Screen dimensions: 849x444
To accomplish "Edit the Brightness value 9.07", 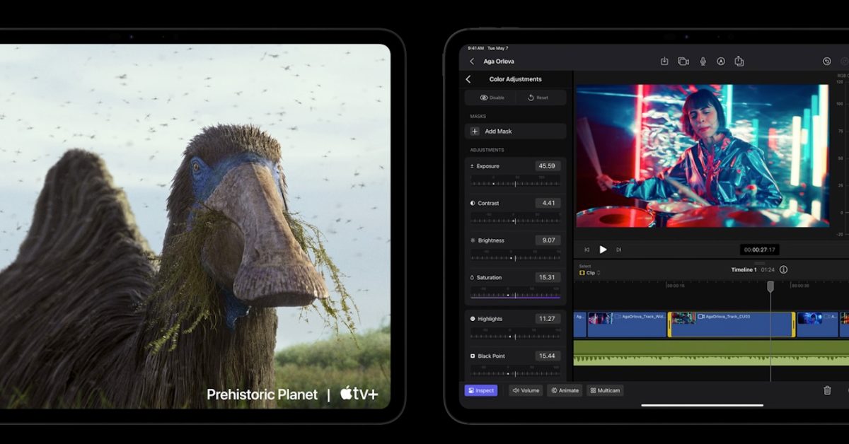I will (x=548, y=240).
